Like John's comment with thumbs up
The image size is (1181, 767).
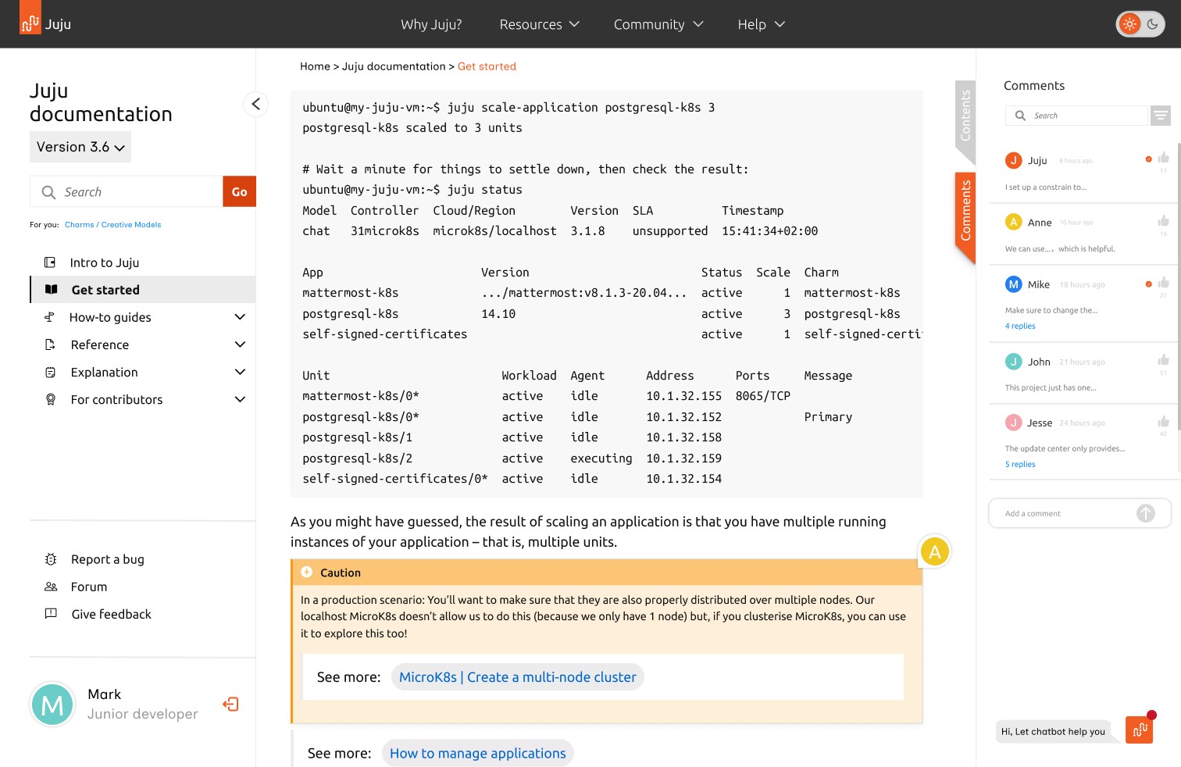(x=1163, y=360)
